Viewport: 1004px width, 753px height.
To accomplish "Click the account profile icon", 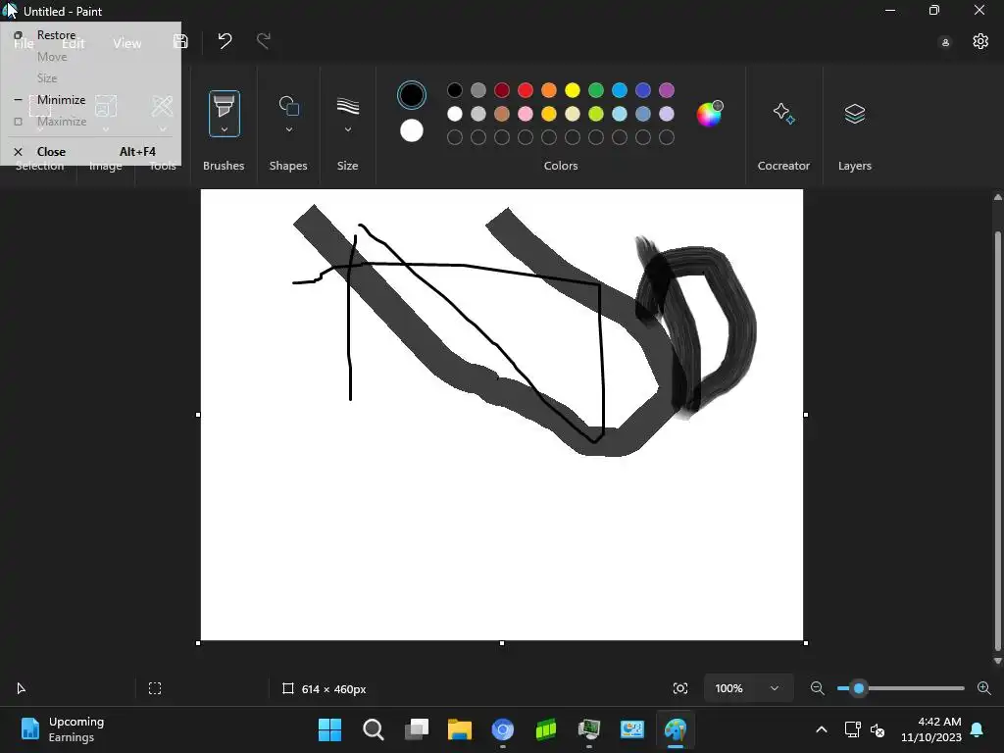I will coord(945,43).
